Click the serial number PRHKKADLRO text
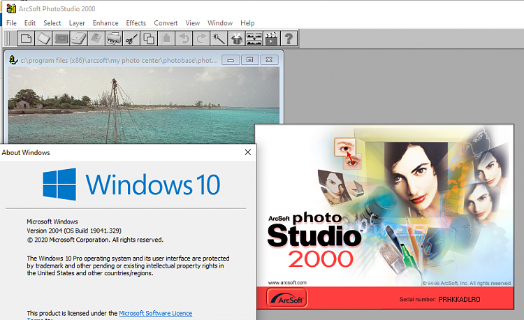This screenshot has width=524, height=320. (x=459, y=299)
